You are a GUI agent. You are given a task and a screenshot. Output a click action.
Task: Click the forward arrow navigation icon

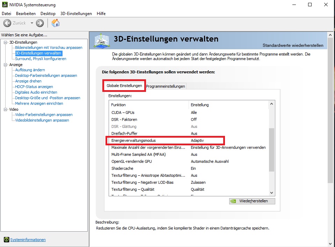(40, 23)
